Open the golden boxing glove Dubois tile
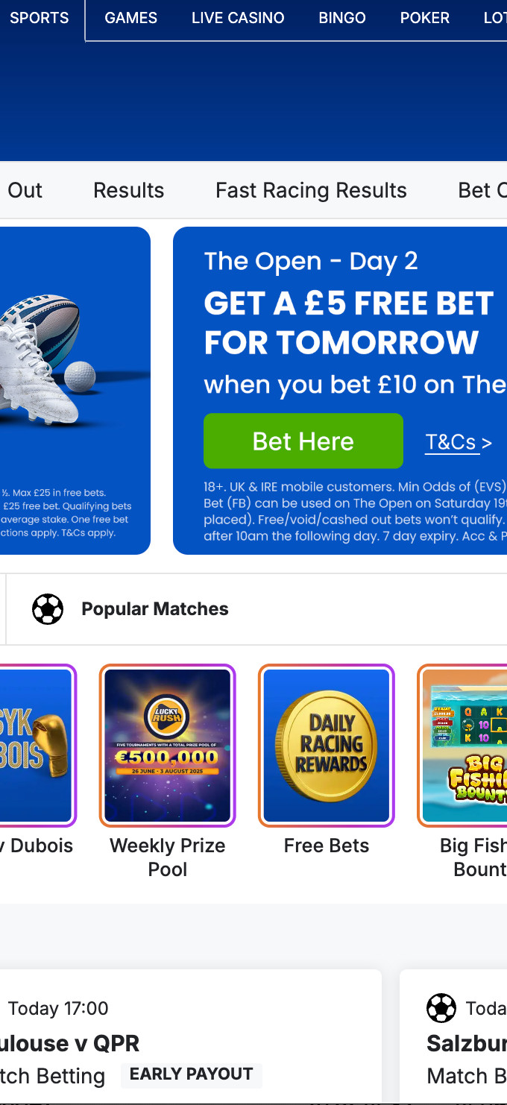The image size is (507, 1105). pos(37,746)
